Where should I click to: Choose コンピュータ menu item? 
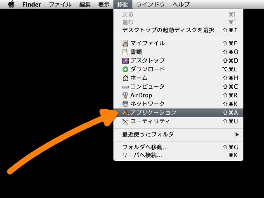[x=179, y=87]
